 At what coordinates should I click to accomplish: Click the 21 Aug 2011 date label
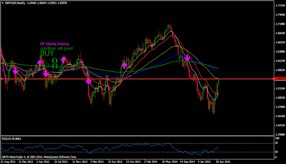8,162
